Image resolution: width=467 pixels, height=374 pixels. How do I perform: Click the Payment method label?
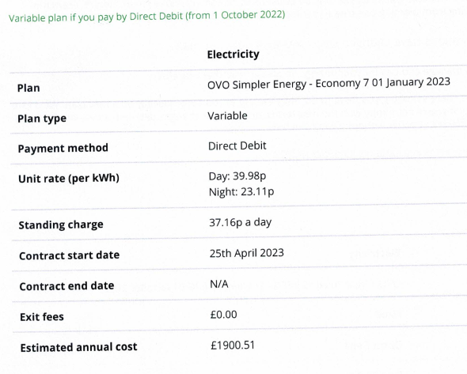pyautogui.click(x=63, y=148)
